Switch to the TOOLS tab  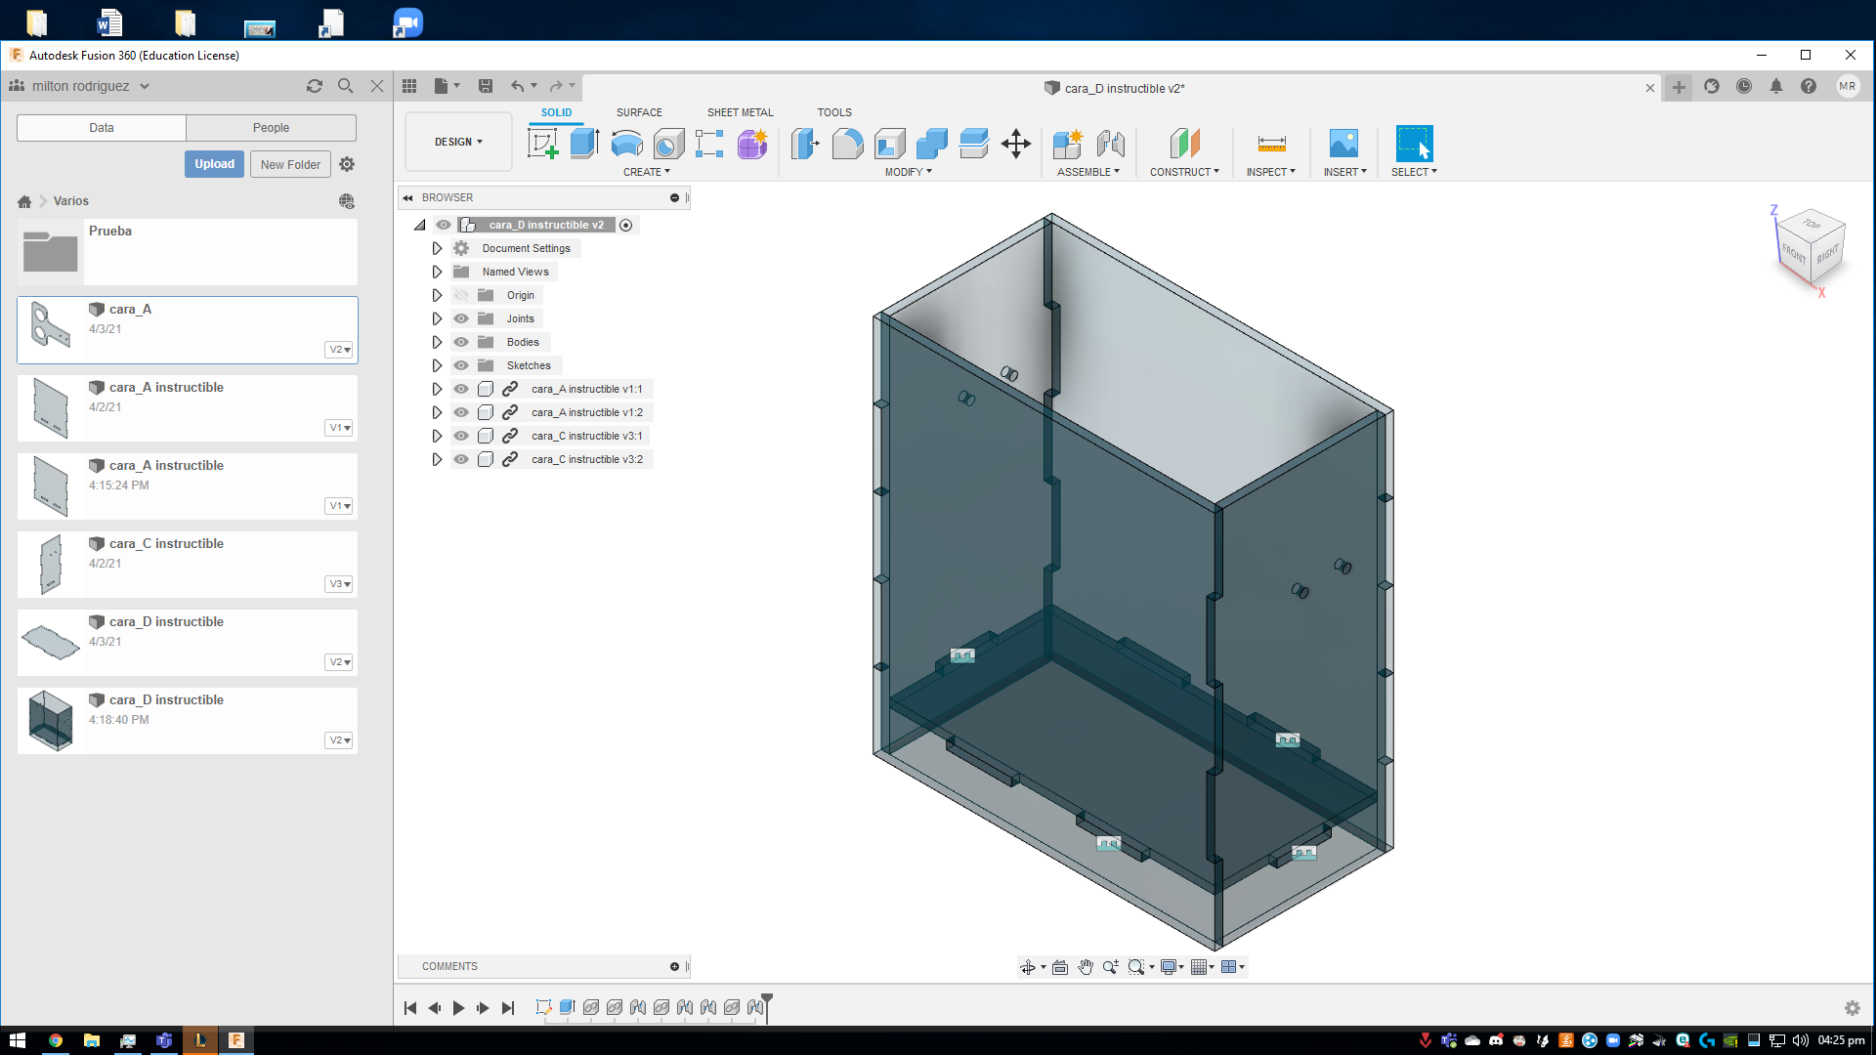pos(834,112)
